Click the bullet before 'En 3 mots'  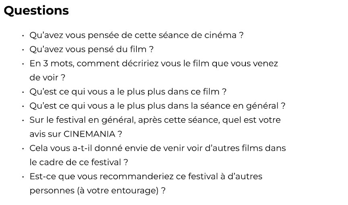[23, 64]
